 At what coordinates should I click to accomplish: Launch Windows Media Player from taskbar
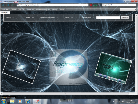(20, 101)
